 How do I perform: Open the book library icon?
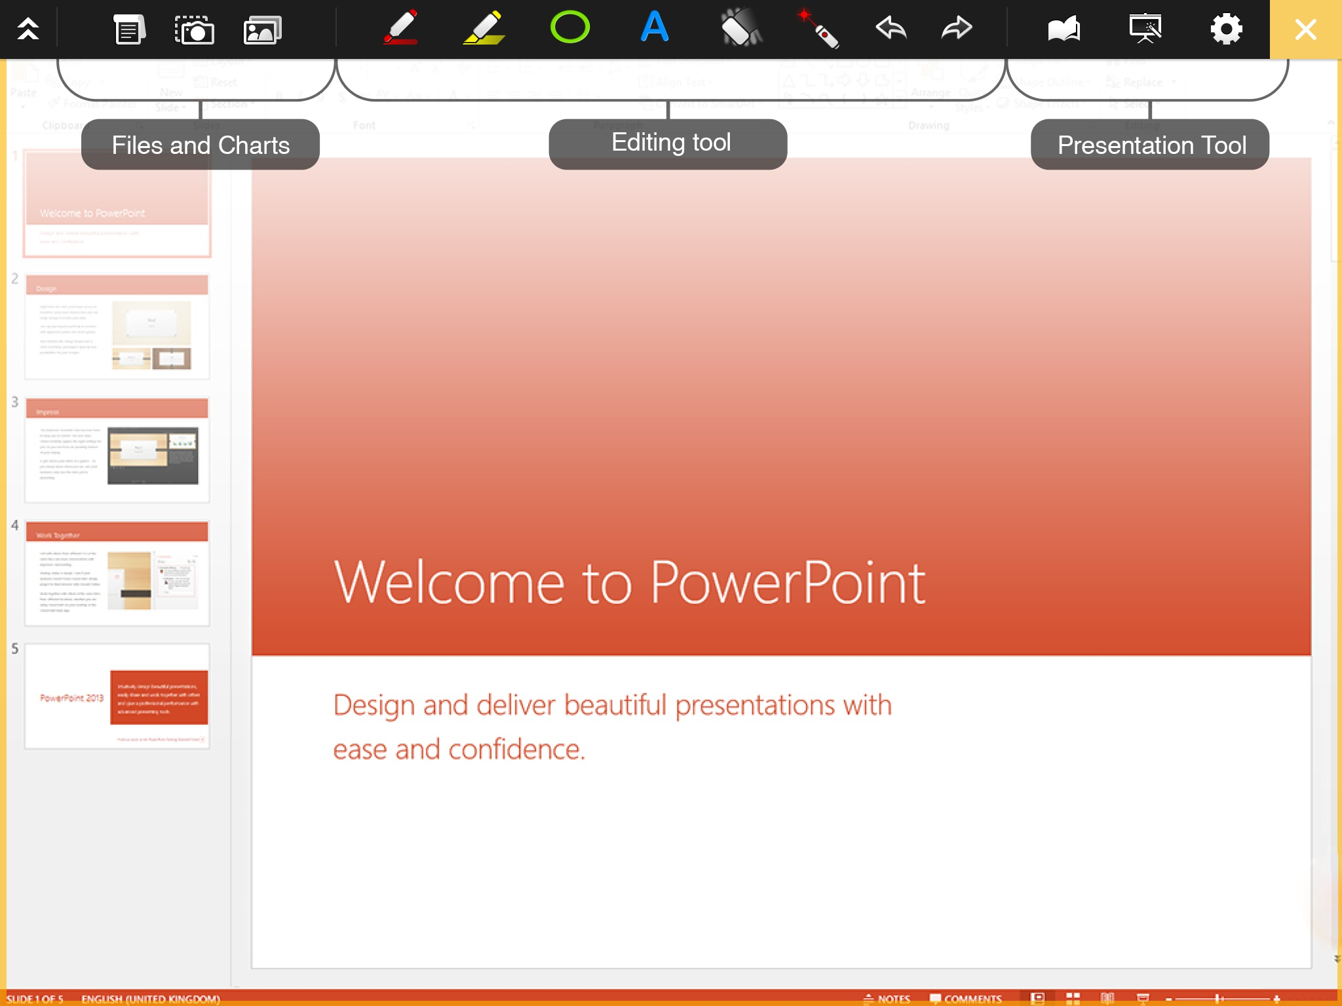(1063, 29)
